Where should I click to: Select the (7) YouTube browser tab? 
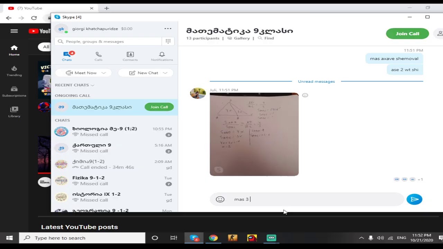pos(51,8)
